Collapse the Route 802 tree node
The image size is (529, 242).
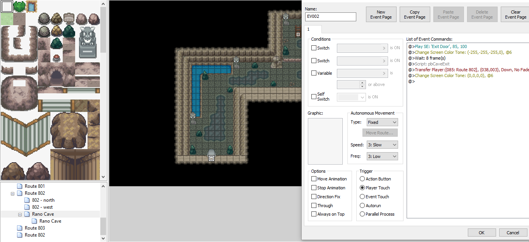tap(13, 193)
